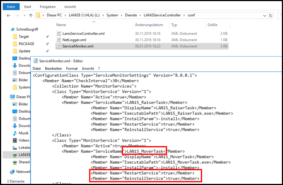Image resolution: width=283 pixels, height=185 pixels.
Task: Open Editor Datei menu
Action: click(37, 69)
